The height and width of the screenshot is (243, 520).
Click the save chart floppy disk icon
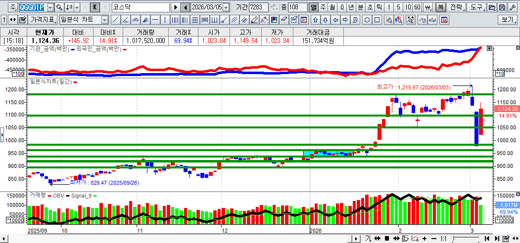coord(502,7)
